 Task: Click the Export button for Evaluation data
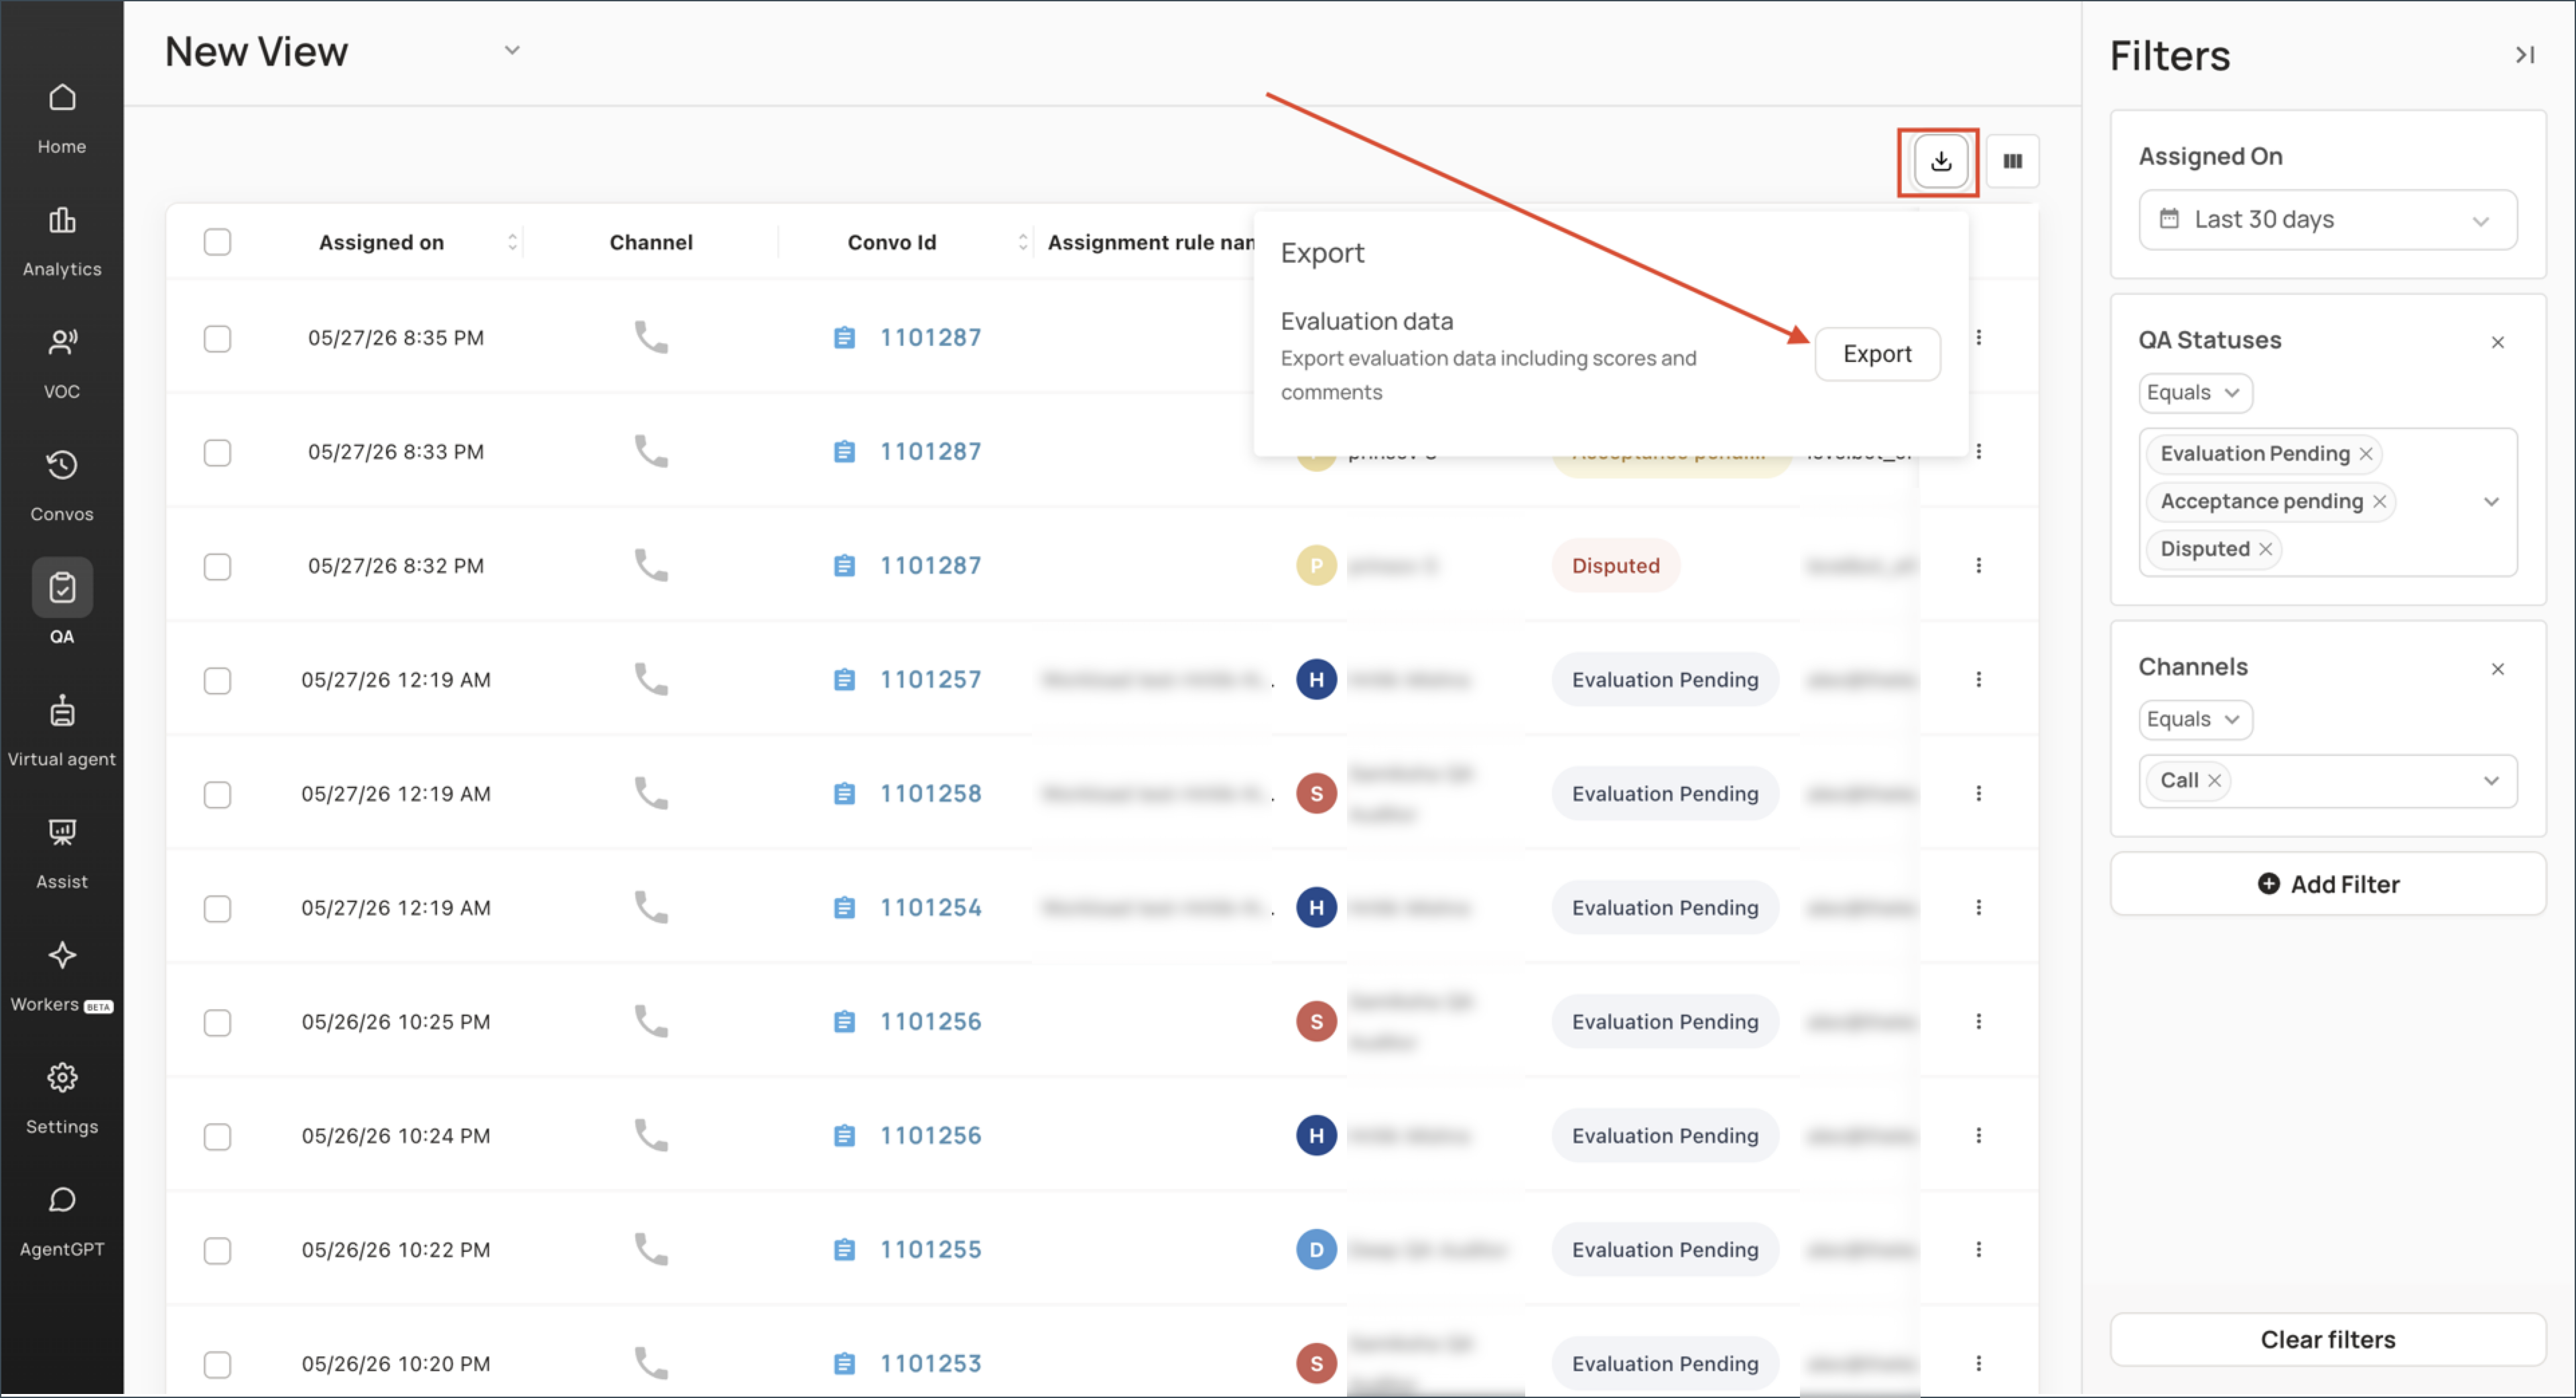point(1877,354)
